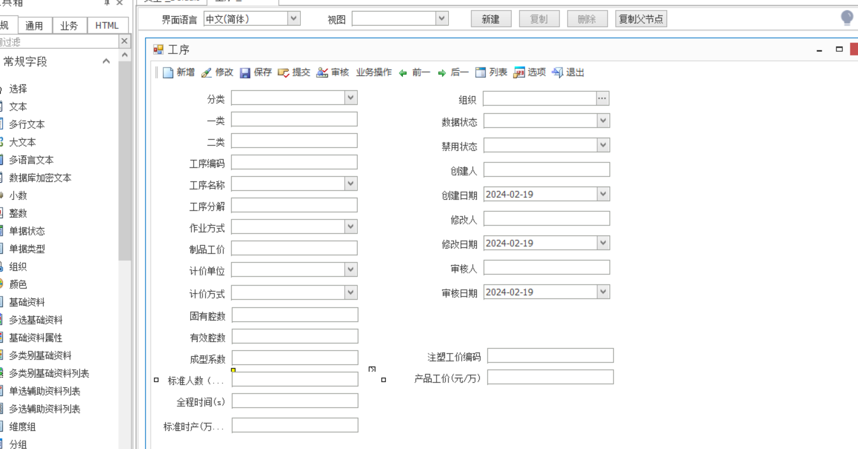Screen dimensions: 858x449
Task: Switch to the 通用 toolbox tab
Action: pos(34,26)
